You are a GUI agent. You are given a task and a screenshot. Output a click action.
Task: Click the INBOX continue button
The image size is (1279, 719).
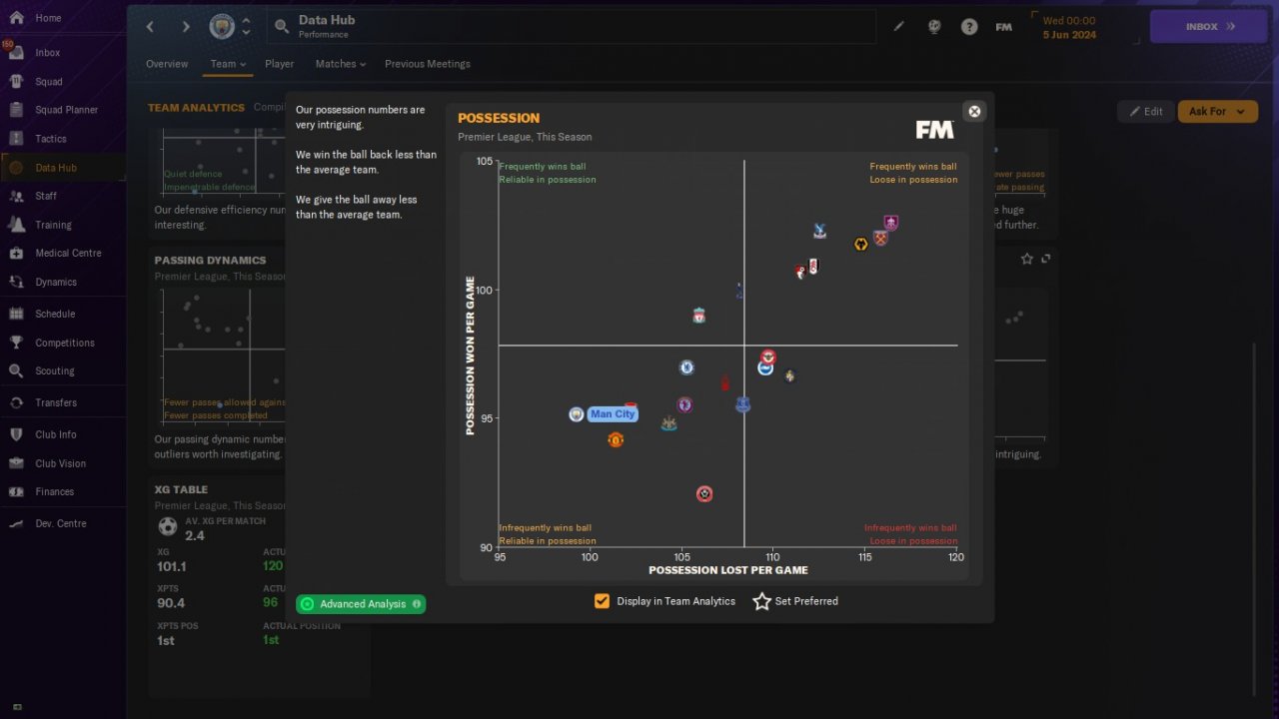click(1211, 27)
